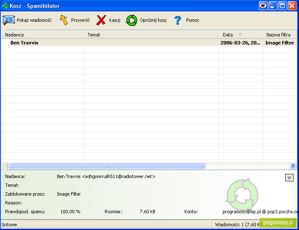Click the Image Filter cell in list
The height and width of the screenshot is (230, 299).
click(279, 43)
